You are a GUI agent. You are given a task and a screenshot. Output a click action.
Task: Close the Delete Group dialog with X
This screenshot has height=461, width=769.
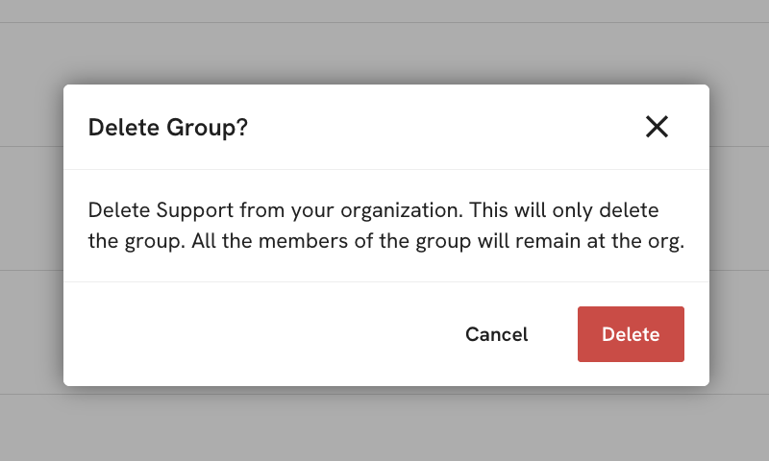pos(657,127)
